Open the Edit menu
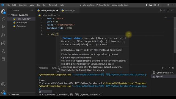The image size is (176, 99). pos(14,5)
